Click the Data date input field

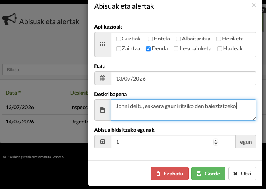[x=184, y=78]
